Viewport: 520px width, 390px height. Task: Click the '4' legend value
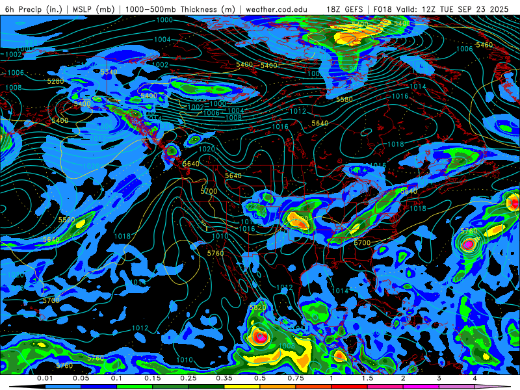[475, 378]
